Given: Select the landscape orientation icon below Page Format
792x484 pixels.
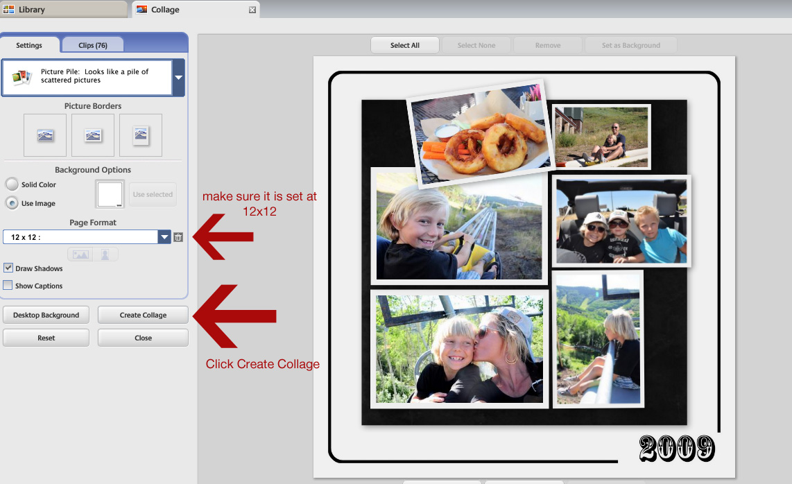Looking at the screenshot, I should click(x=80, y=254).
